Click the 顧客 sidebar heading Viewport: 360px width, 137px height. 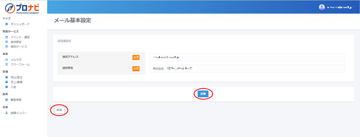(x=5, y=94)
